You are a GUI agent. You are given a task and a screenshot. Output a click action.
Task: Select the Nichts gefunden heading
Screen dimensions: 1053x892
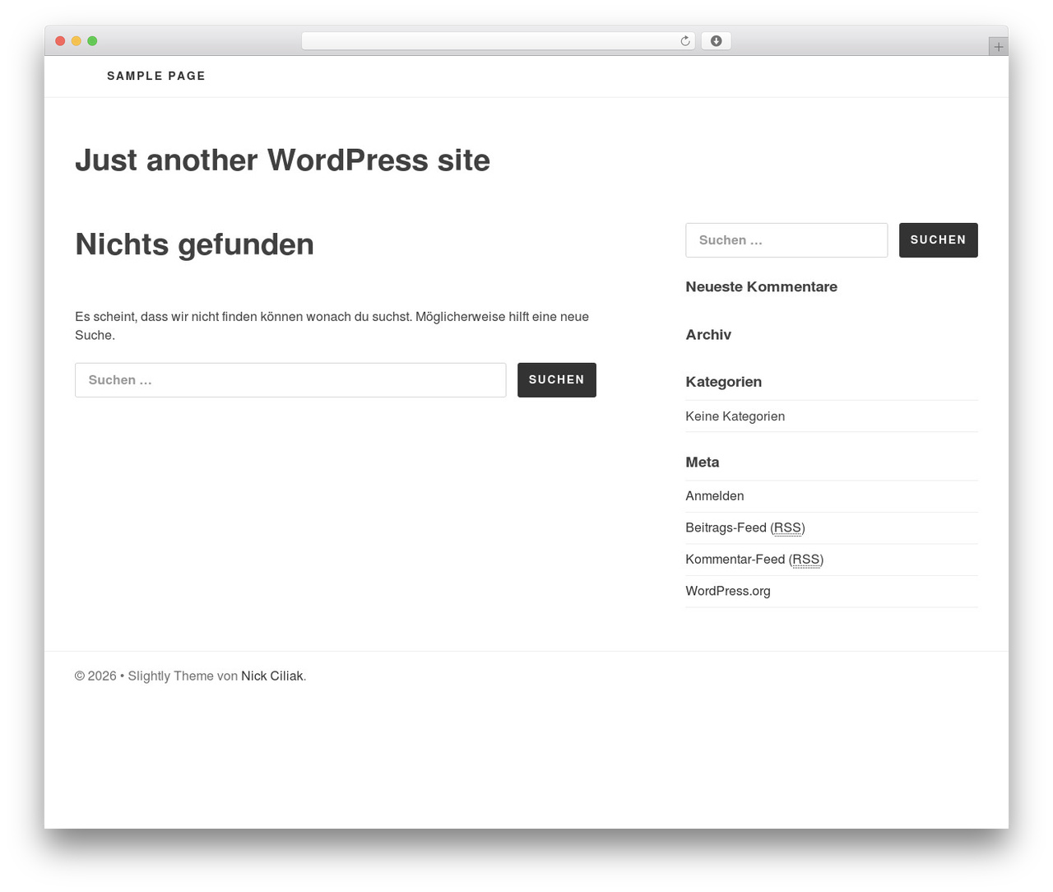coord(194,244)
